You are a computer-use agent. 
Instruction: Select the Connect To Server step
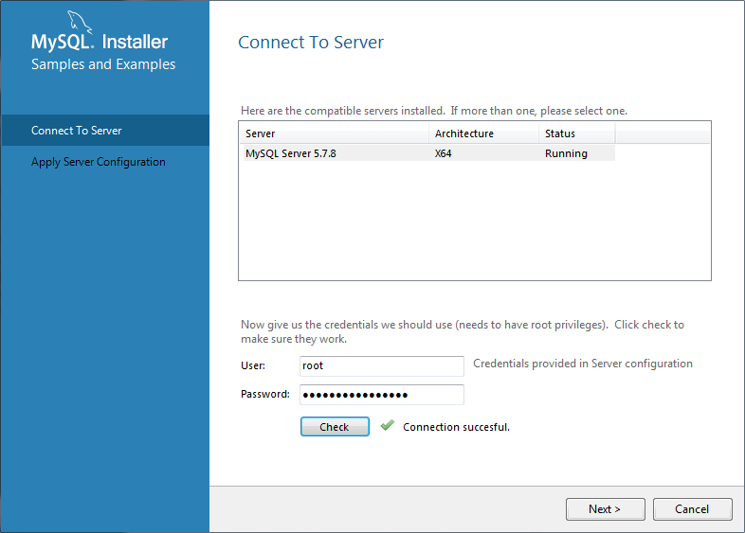tap(105, 130)
